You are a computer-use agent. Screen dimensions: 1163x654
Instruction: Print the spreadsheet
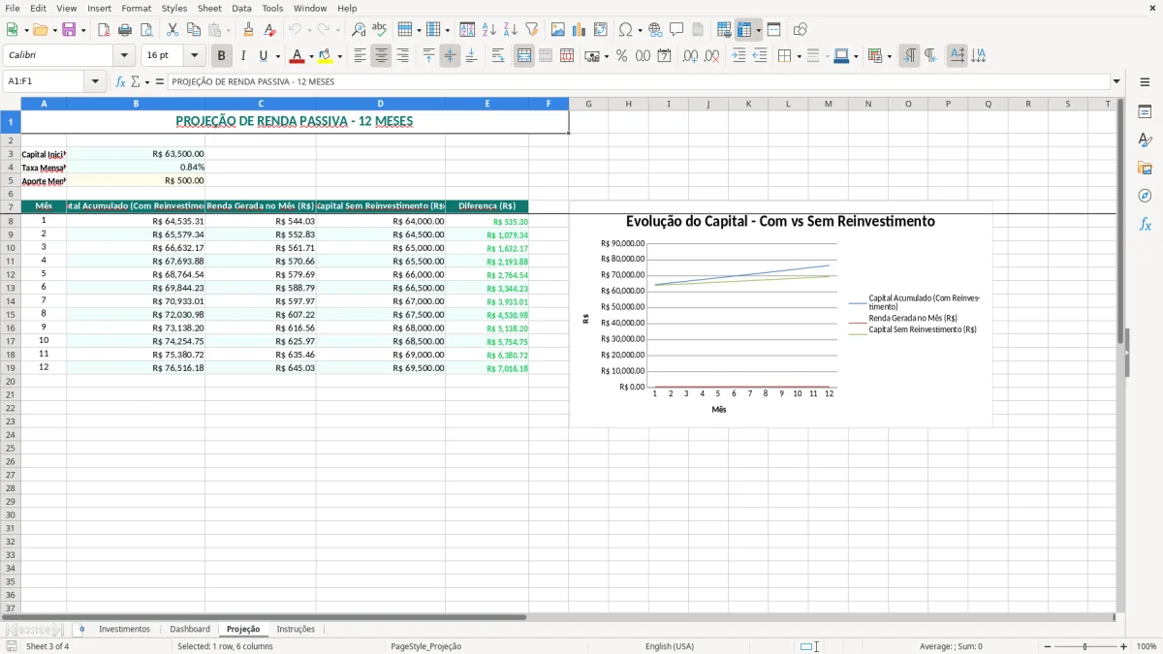coord(125,30)
